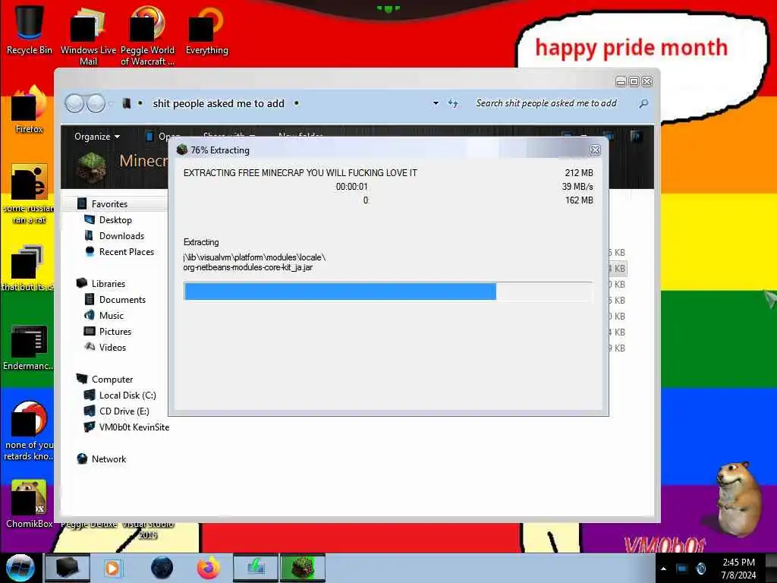Select Network in the navigation pane
This screenshot has width=777, height=583.
point(109,459)
